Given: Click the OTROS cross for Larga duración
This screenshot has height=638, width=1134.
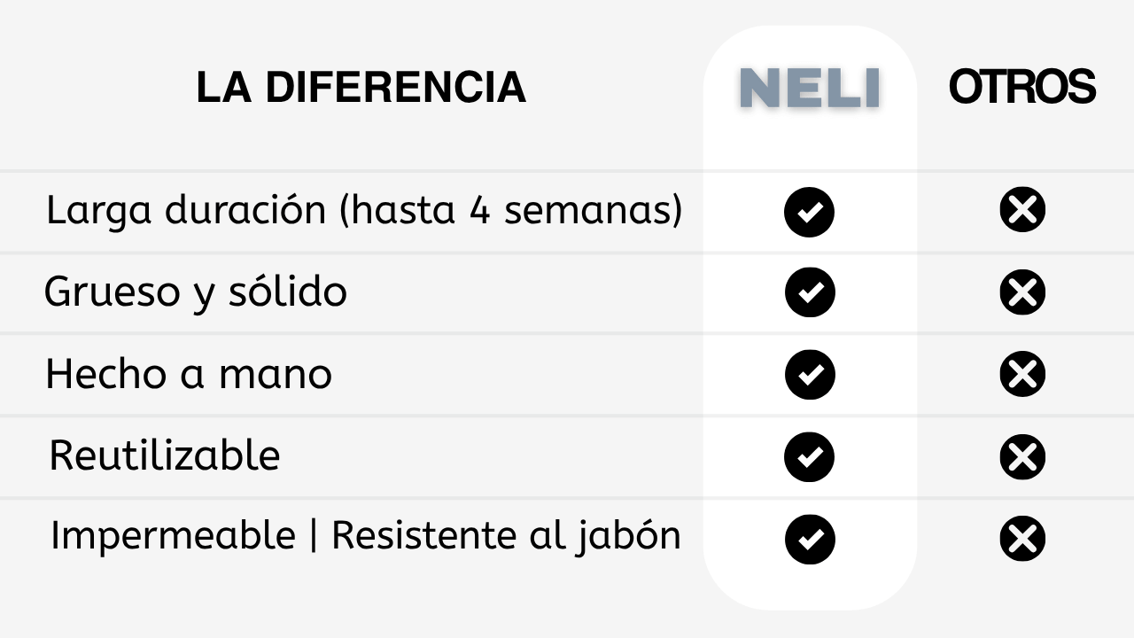Looking at the screenshot, I should click(x=1022, y=210).
